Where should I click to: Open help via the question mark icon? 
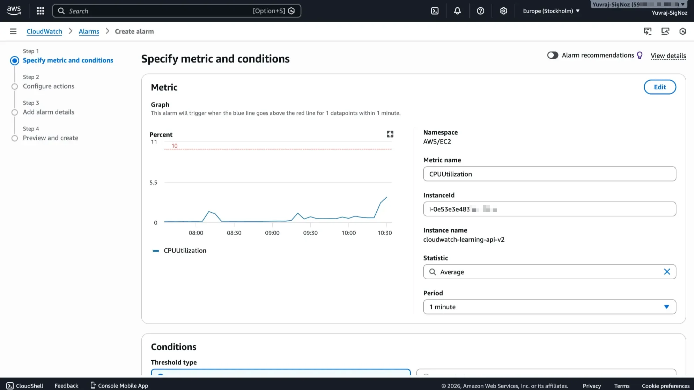tap(480, 11)
